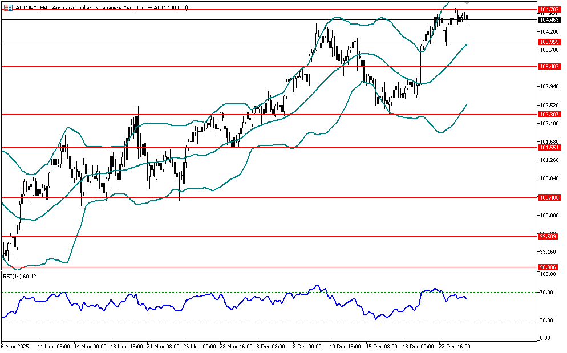Click the gray chart shift triangle marker
Viewport: 567px width, 353px height.
[x=467, y=3]
